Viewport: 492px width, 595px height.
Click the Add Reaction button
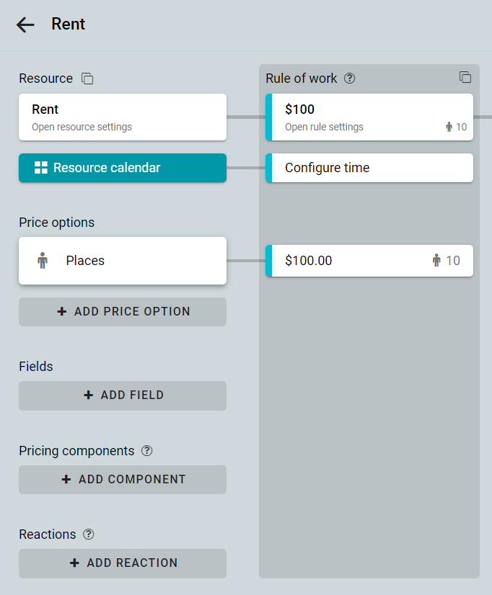pos(123,563)
